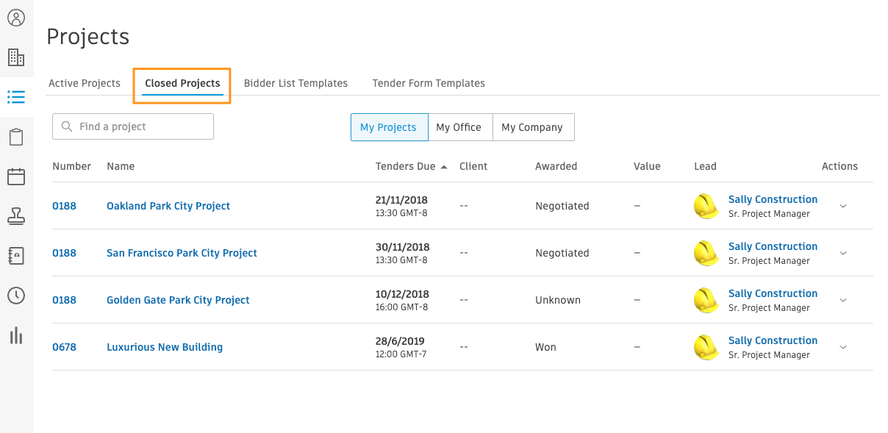Select the stamp icon in the sidebar
Screen dimensions: 888x433
pyautogui.click(x=17, y=216)
